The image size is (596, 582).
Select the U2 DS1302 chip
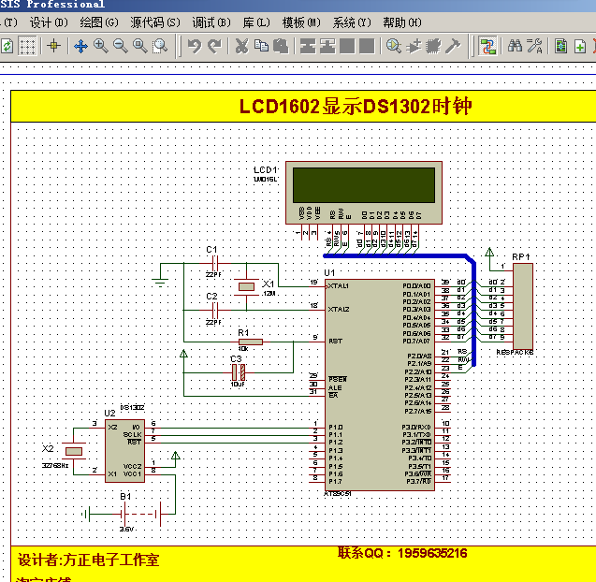(x=124, y=451)
